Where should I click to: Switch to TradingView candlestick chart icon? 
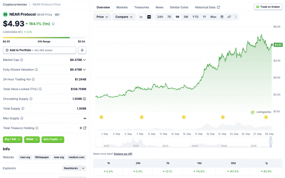(x=149, y=17)
